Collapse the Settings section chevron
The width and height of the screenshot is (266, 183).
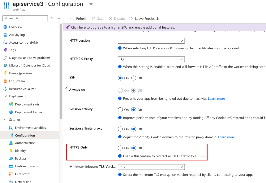click(5, 120)
